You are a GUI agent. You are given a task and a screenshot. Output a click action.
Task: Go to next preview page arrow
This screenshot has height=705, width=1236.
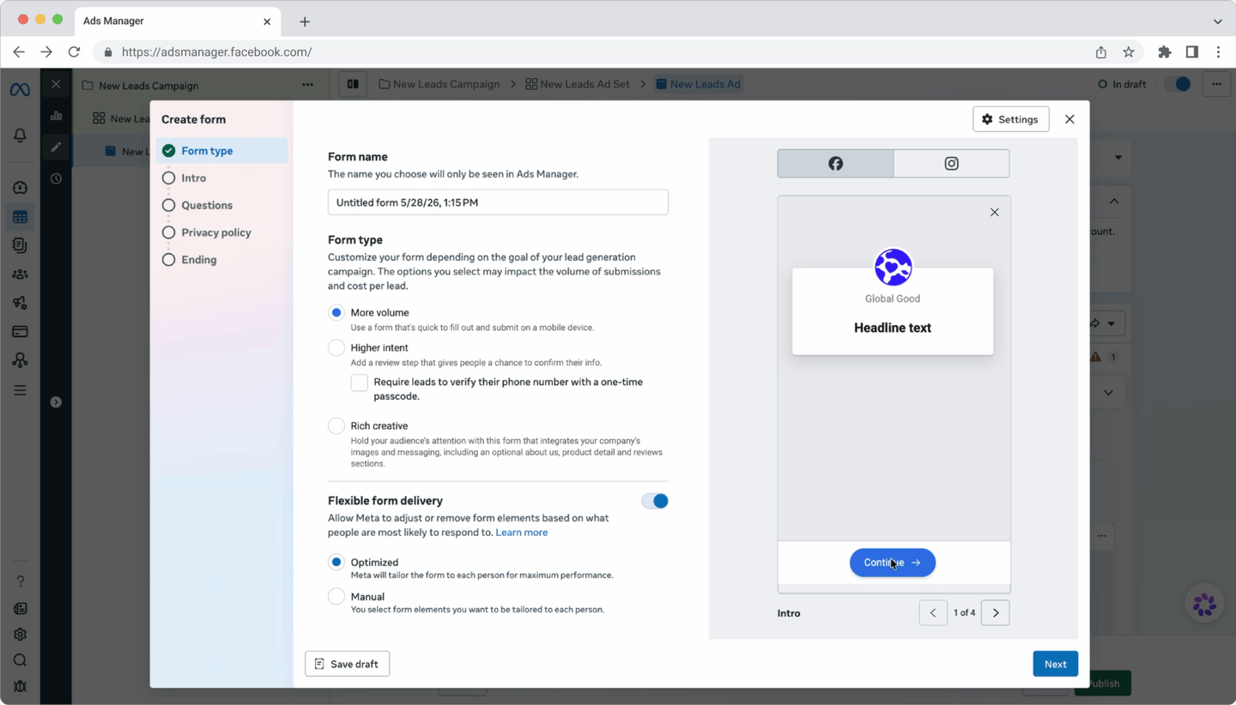tap(996, 613)
